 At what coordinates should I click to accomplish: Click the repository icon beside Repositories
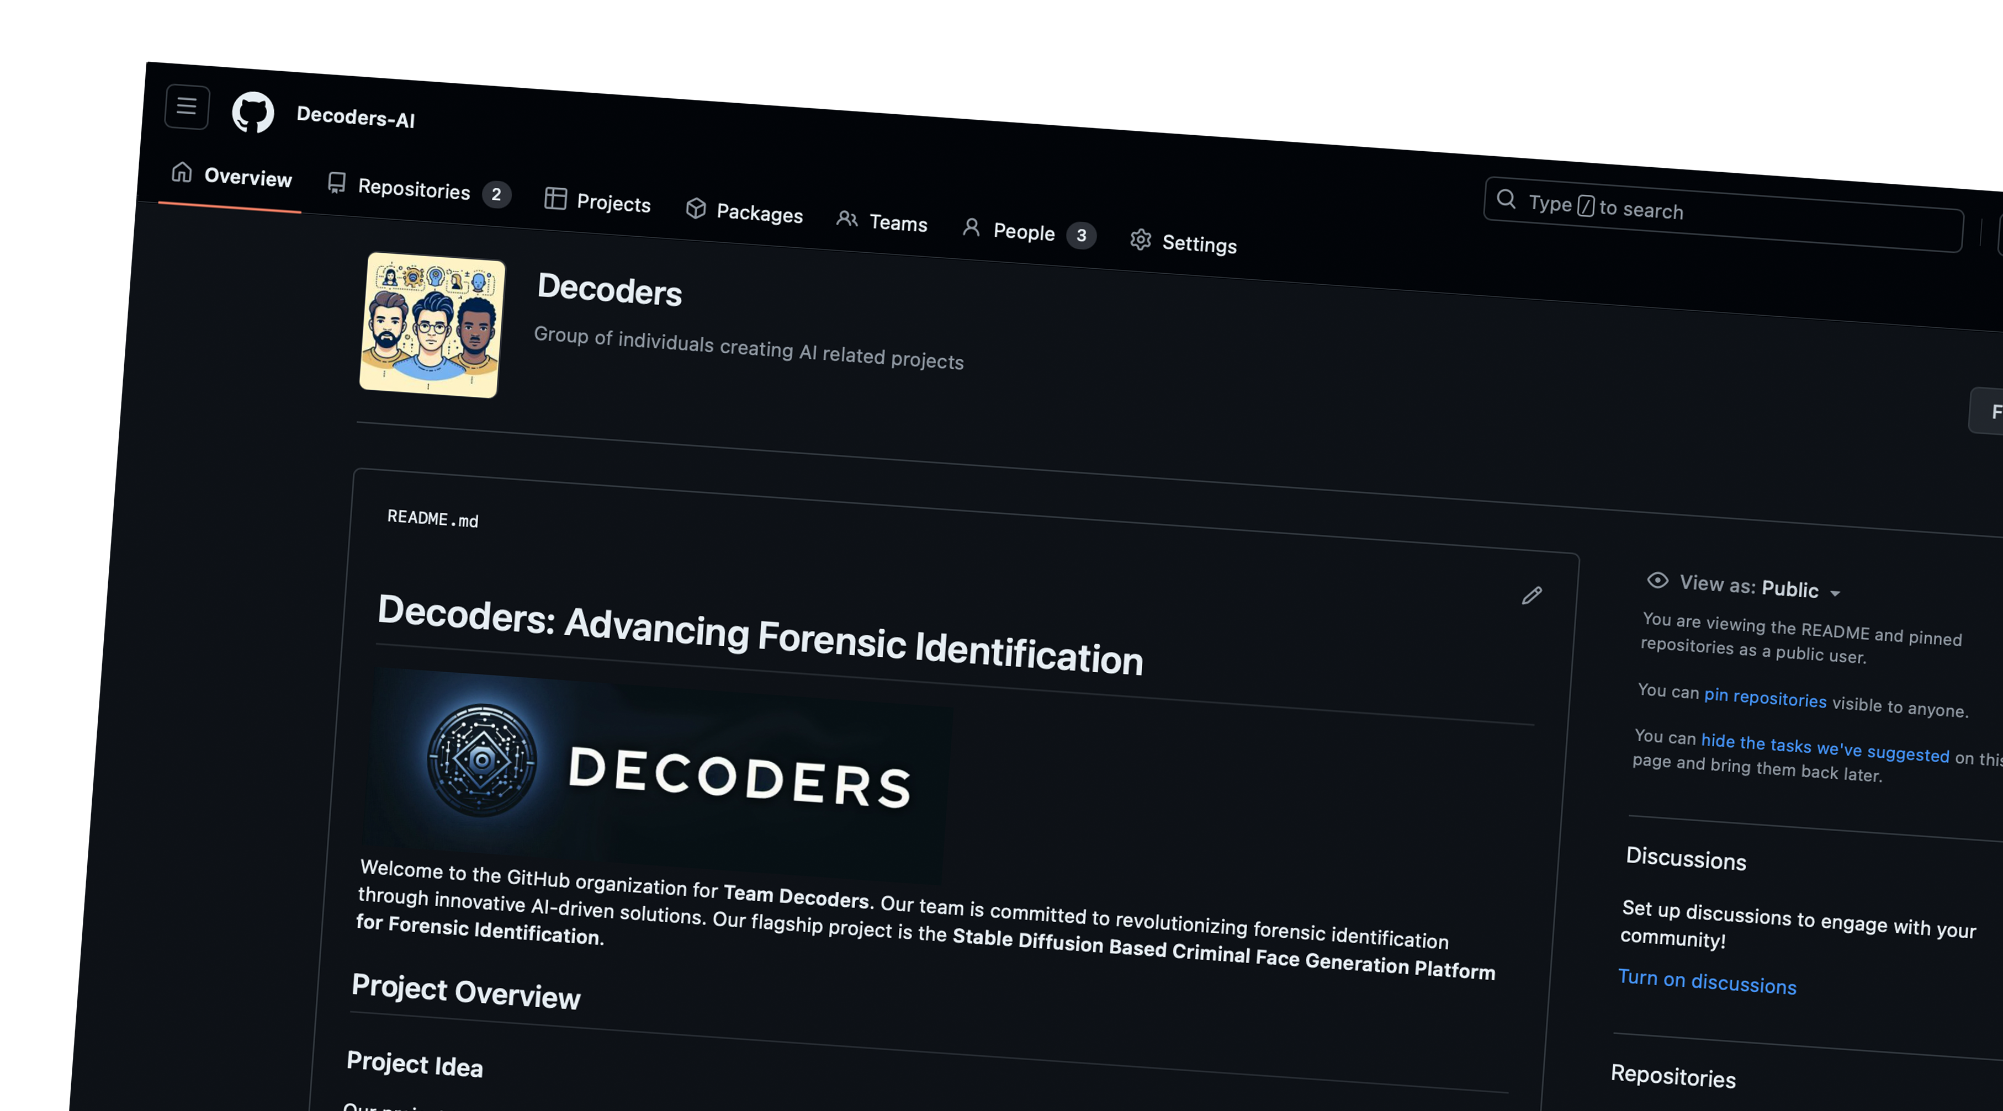[337, 183]
